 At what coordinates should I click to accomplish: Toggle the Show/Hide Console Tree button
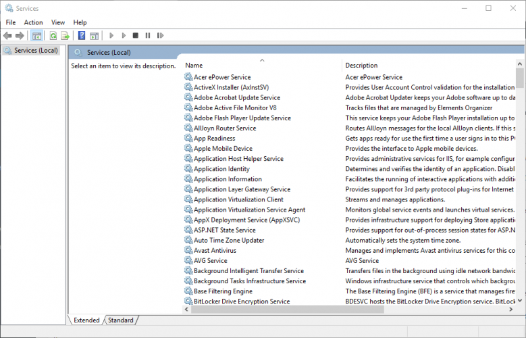click(37, 35)
